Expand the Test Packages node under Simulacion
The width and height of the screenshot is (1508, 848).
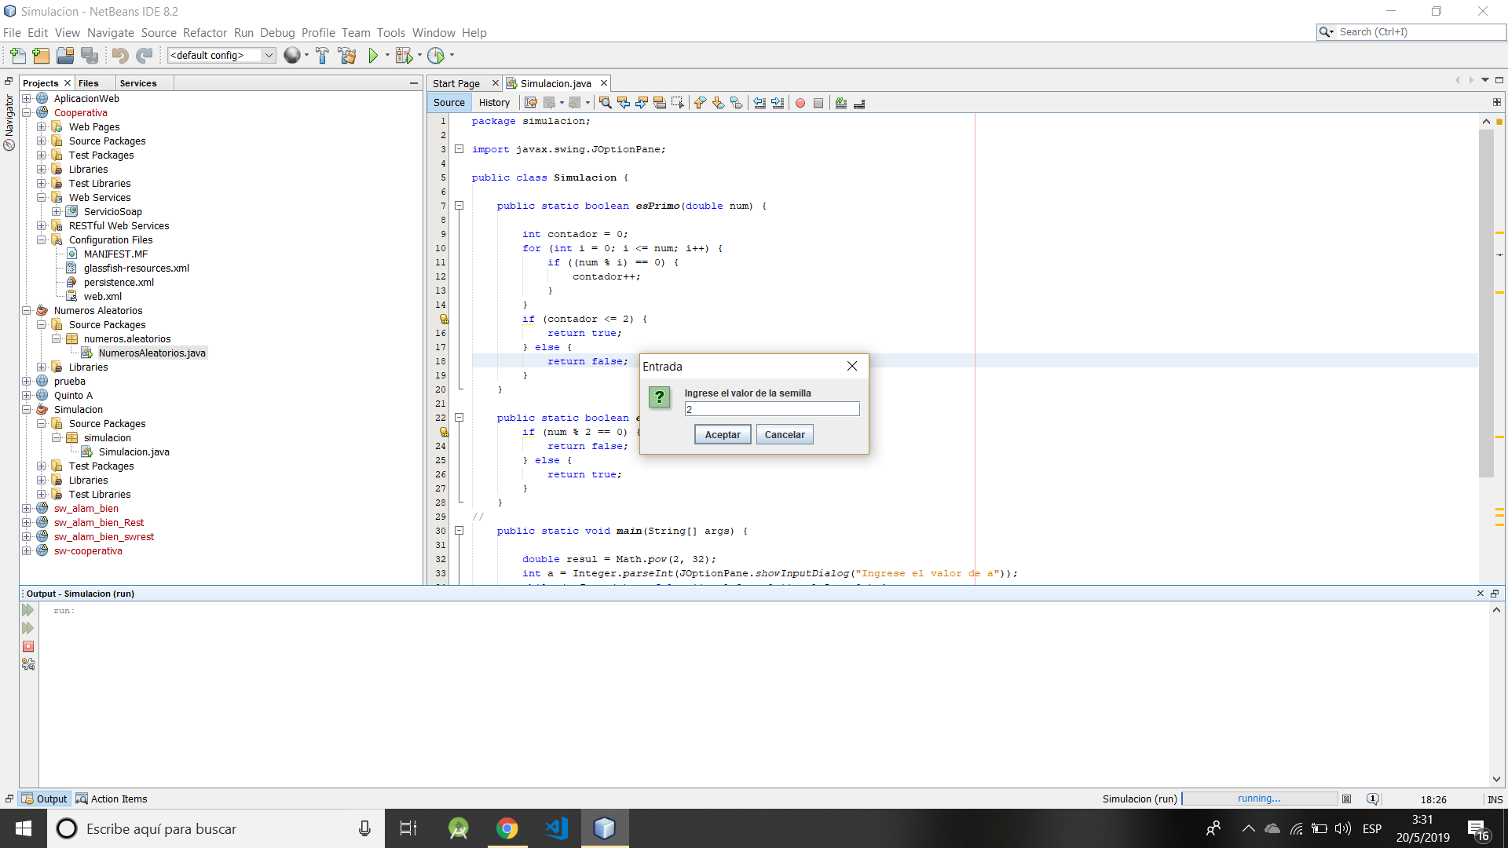point(42,466)
